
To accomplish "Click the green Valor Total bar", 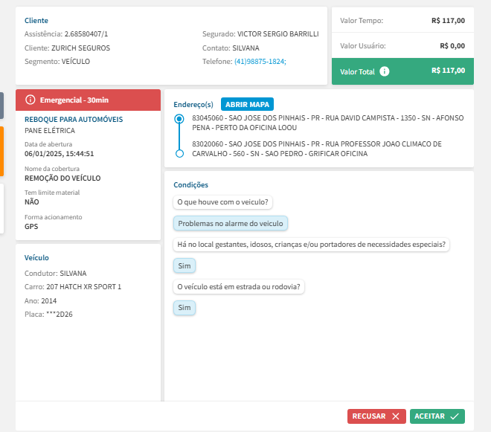I will pyautogui.click(x=402, y=71).
